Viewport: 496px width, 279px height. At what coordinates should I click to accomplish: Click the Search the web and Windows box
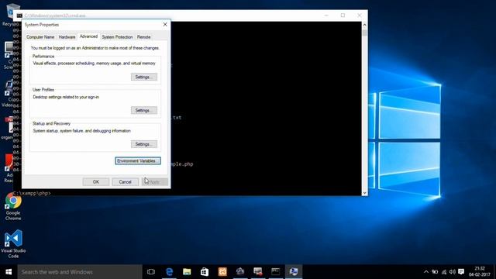(x=80, y=272)
